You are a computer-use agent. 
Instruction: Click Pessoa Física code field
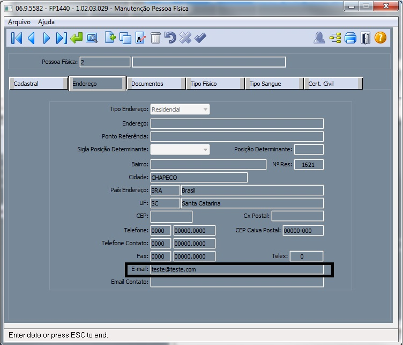[105, 62]
